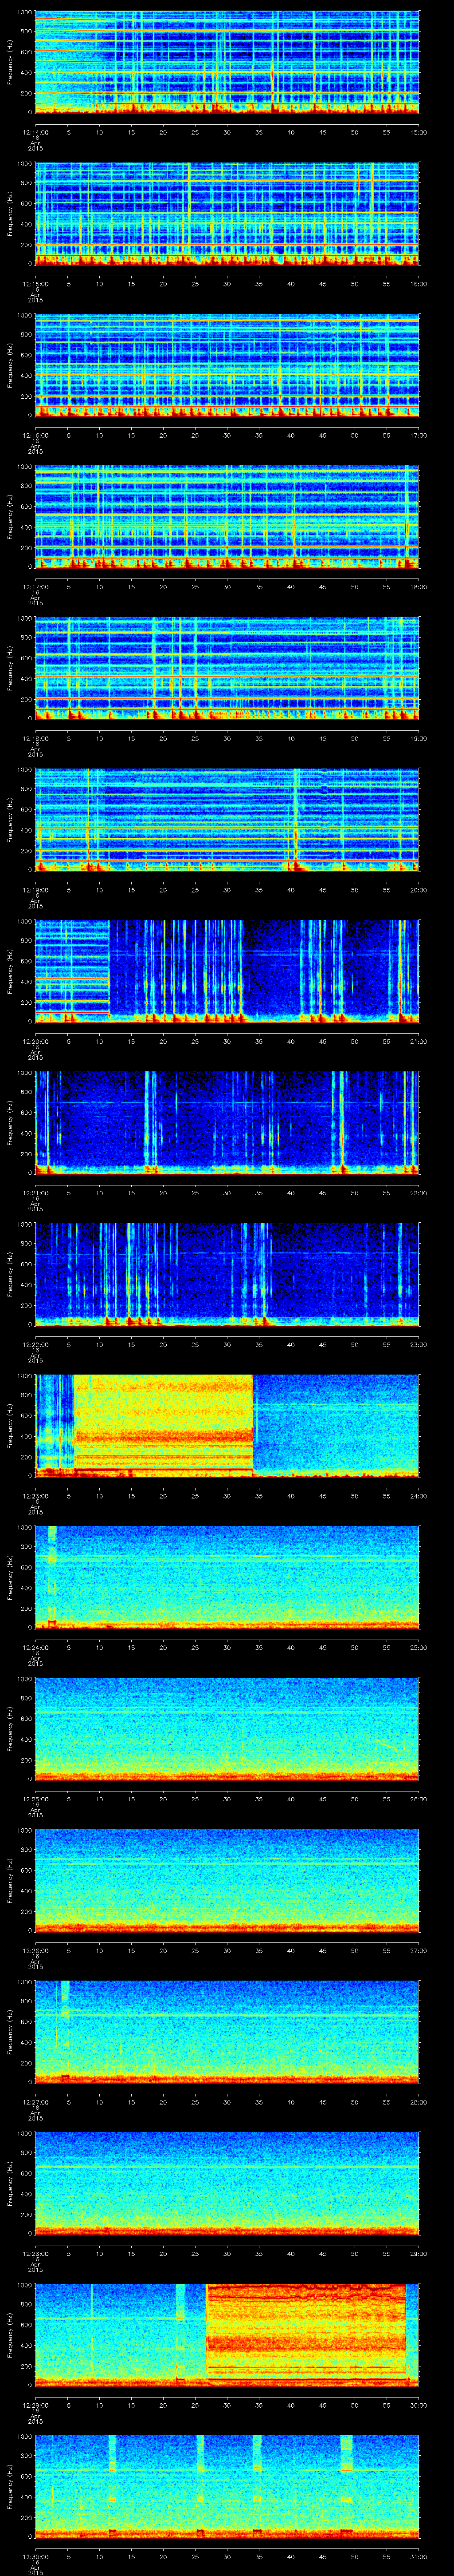454x2576 pixels.
Task: Select the 12:25:00 spectrogram panel
Action: coord(227,1729)
